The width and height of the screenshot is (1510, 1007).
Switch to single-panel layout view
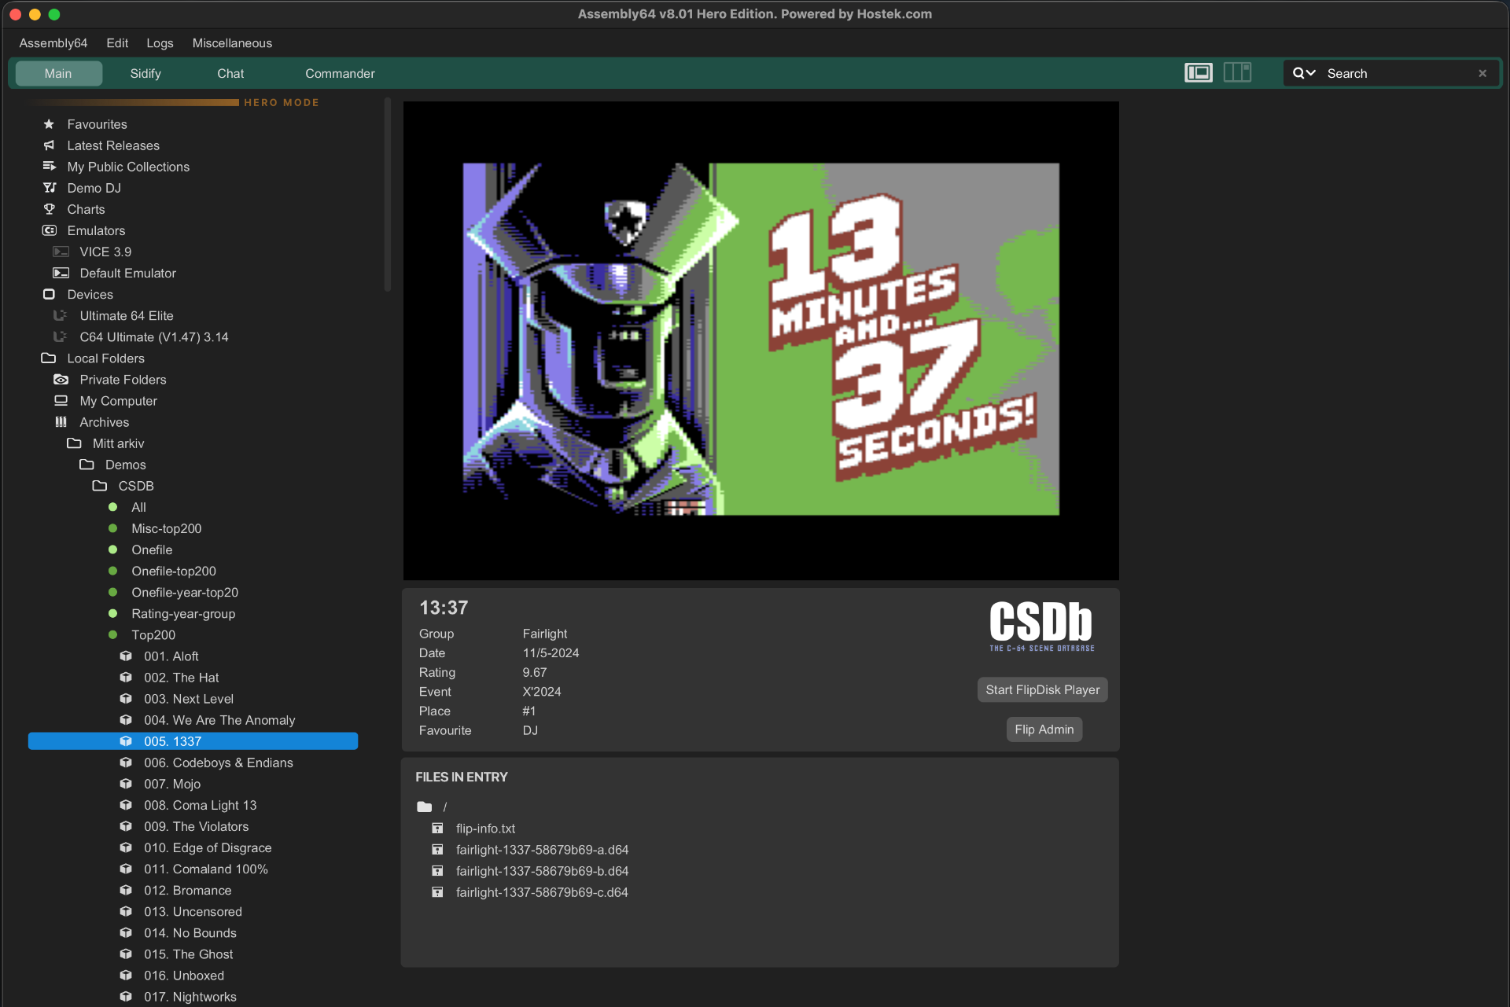click(x=1199, y=73)
